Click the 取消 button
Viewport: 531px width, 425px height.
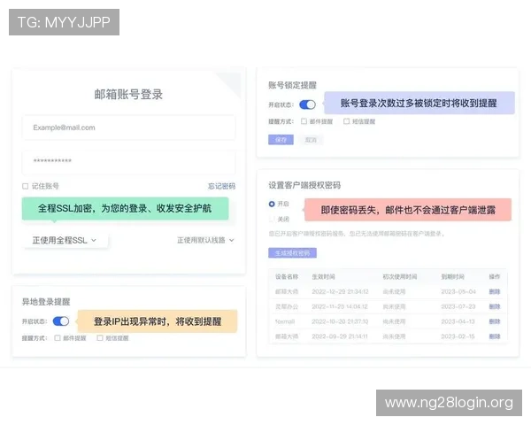[x=311, y=140]
